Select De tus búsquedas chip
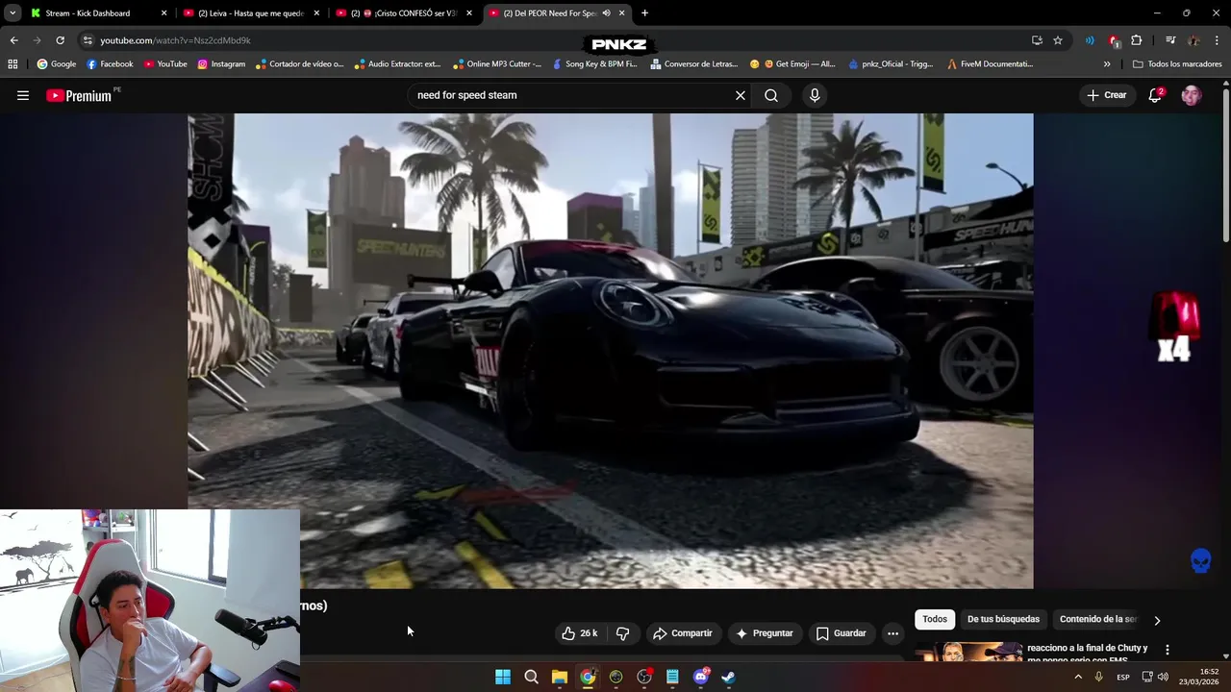Image resolution: width=1231 pixels, height=692 pixels. click(x=1003, y=619)
